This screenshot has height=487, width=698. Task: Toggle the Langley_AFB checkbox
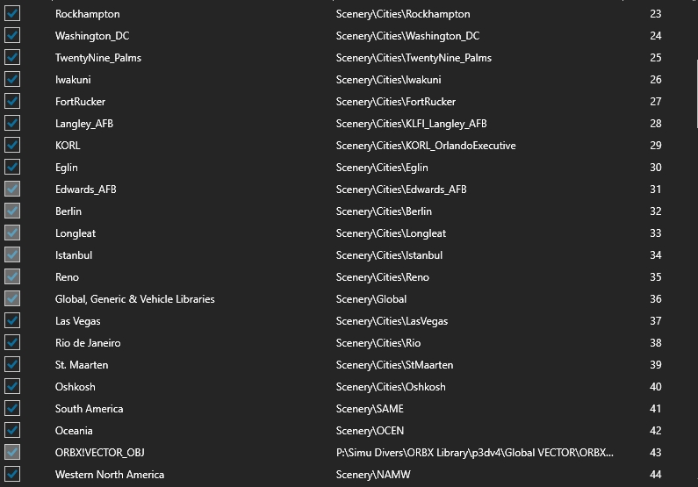coord(12,123)
